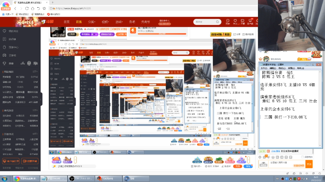325x182 pixels.
Task: Bookmark this page with the star icon
Action: click(x=44, y=8)
